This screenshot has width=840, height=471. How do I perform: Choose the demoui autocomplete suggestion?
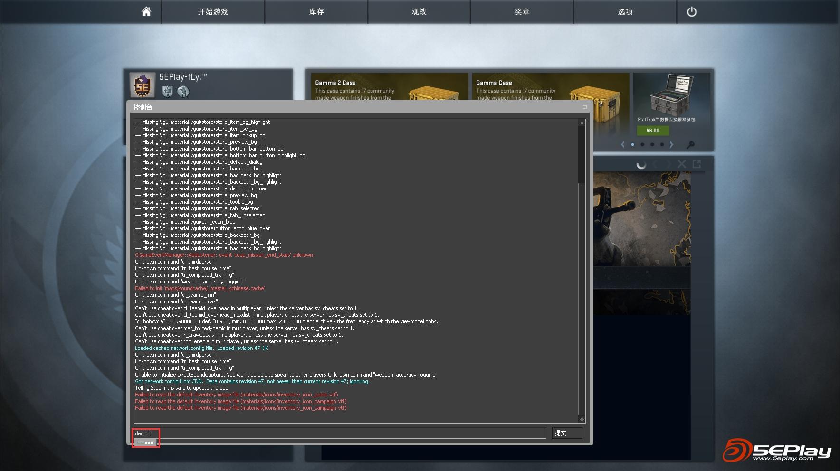145,442
